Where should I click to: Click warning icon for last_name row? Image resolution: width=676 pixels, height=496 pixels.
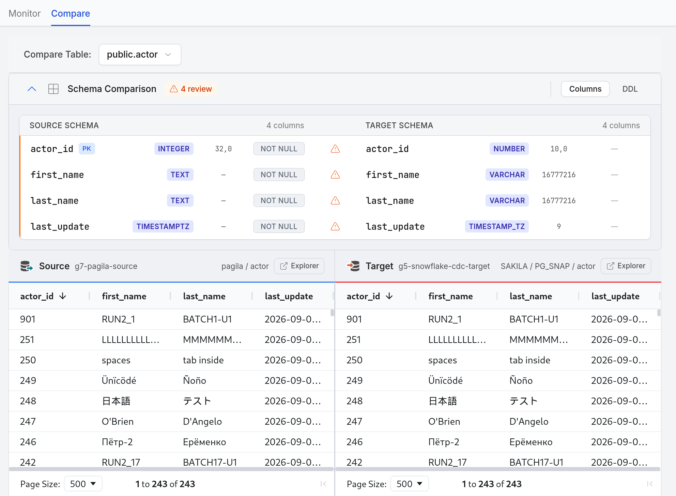click(x=335, y=200)
